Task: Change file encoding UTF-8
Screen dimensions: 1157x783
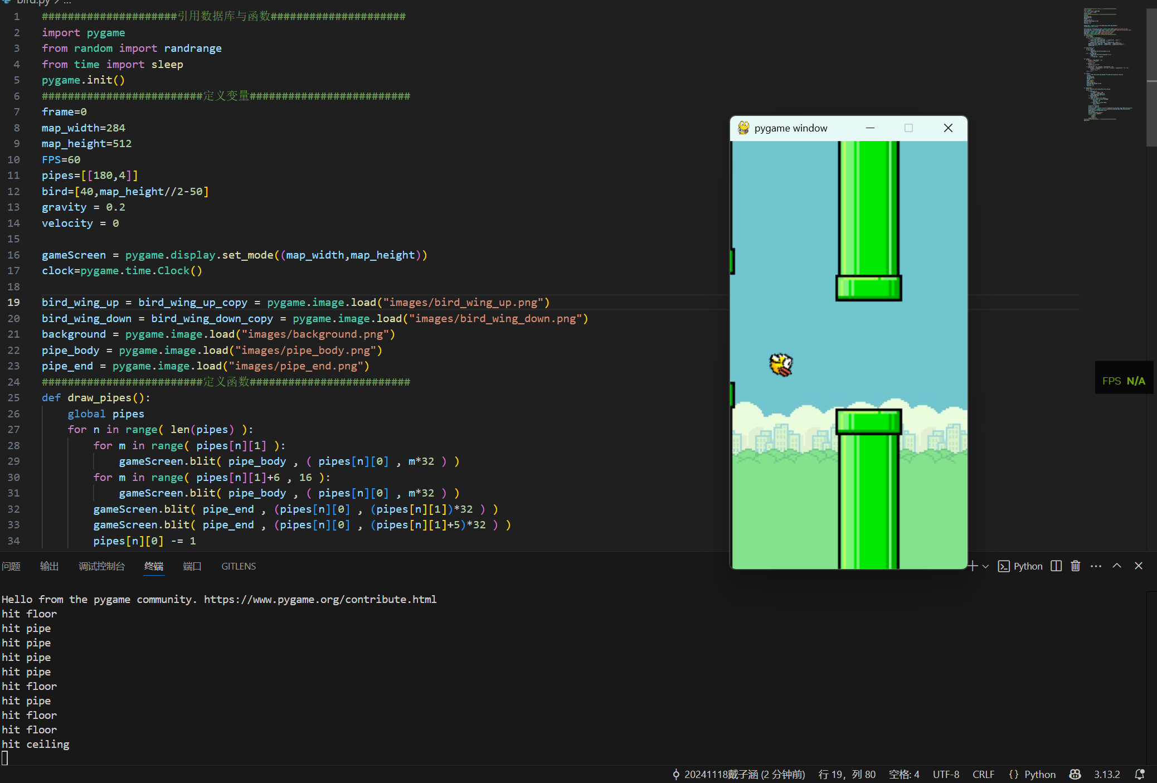Action: click(946, 774)
